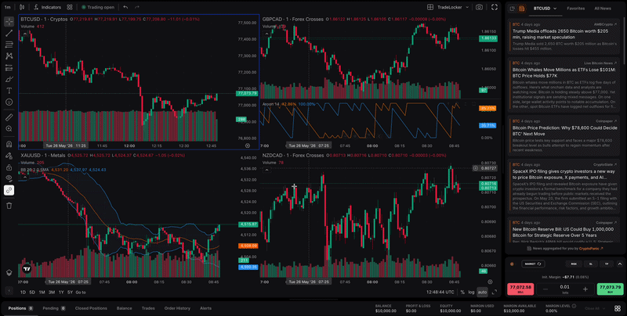Toggle percent scale mode
This screenshot has width=627, height=316.
coord(462,293)
